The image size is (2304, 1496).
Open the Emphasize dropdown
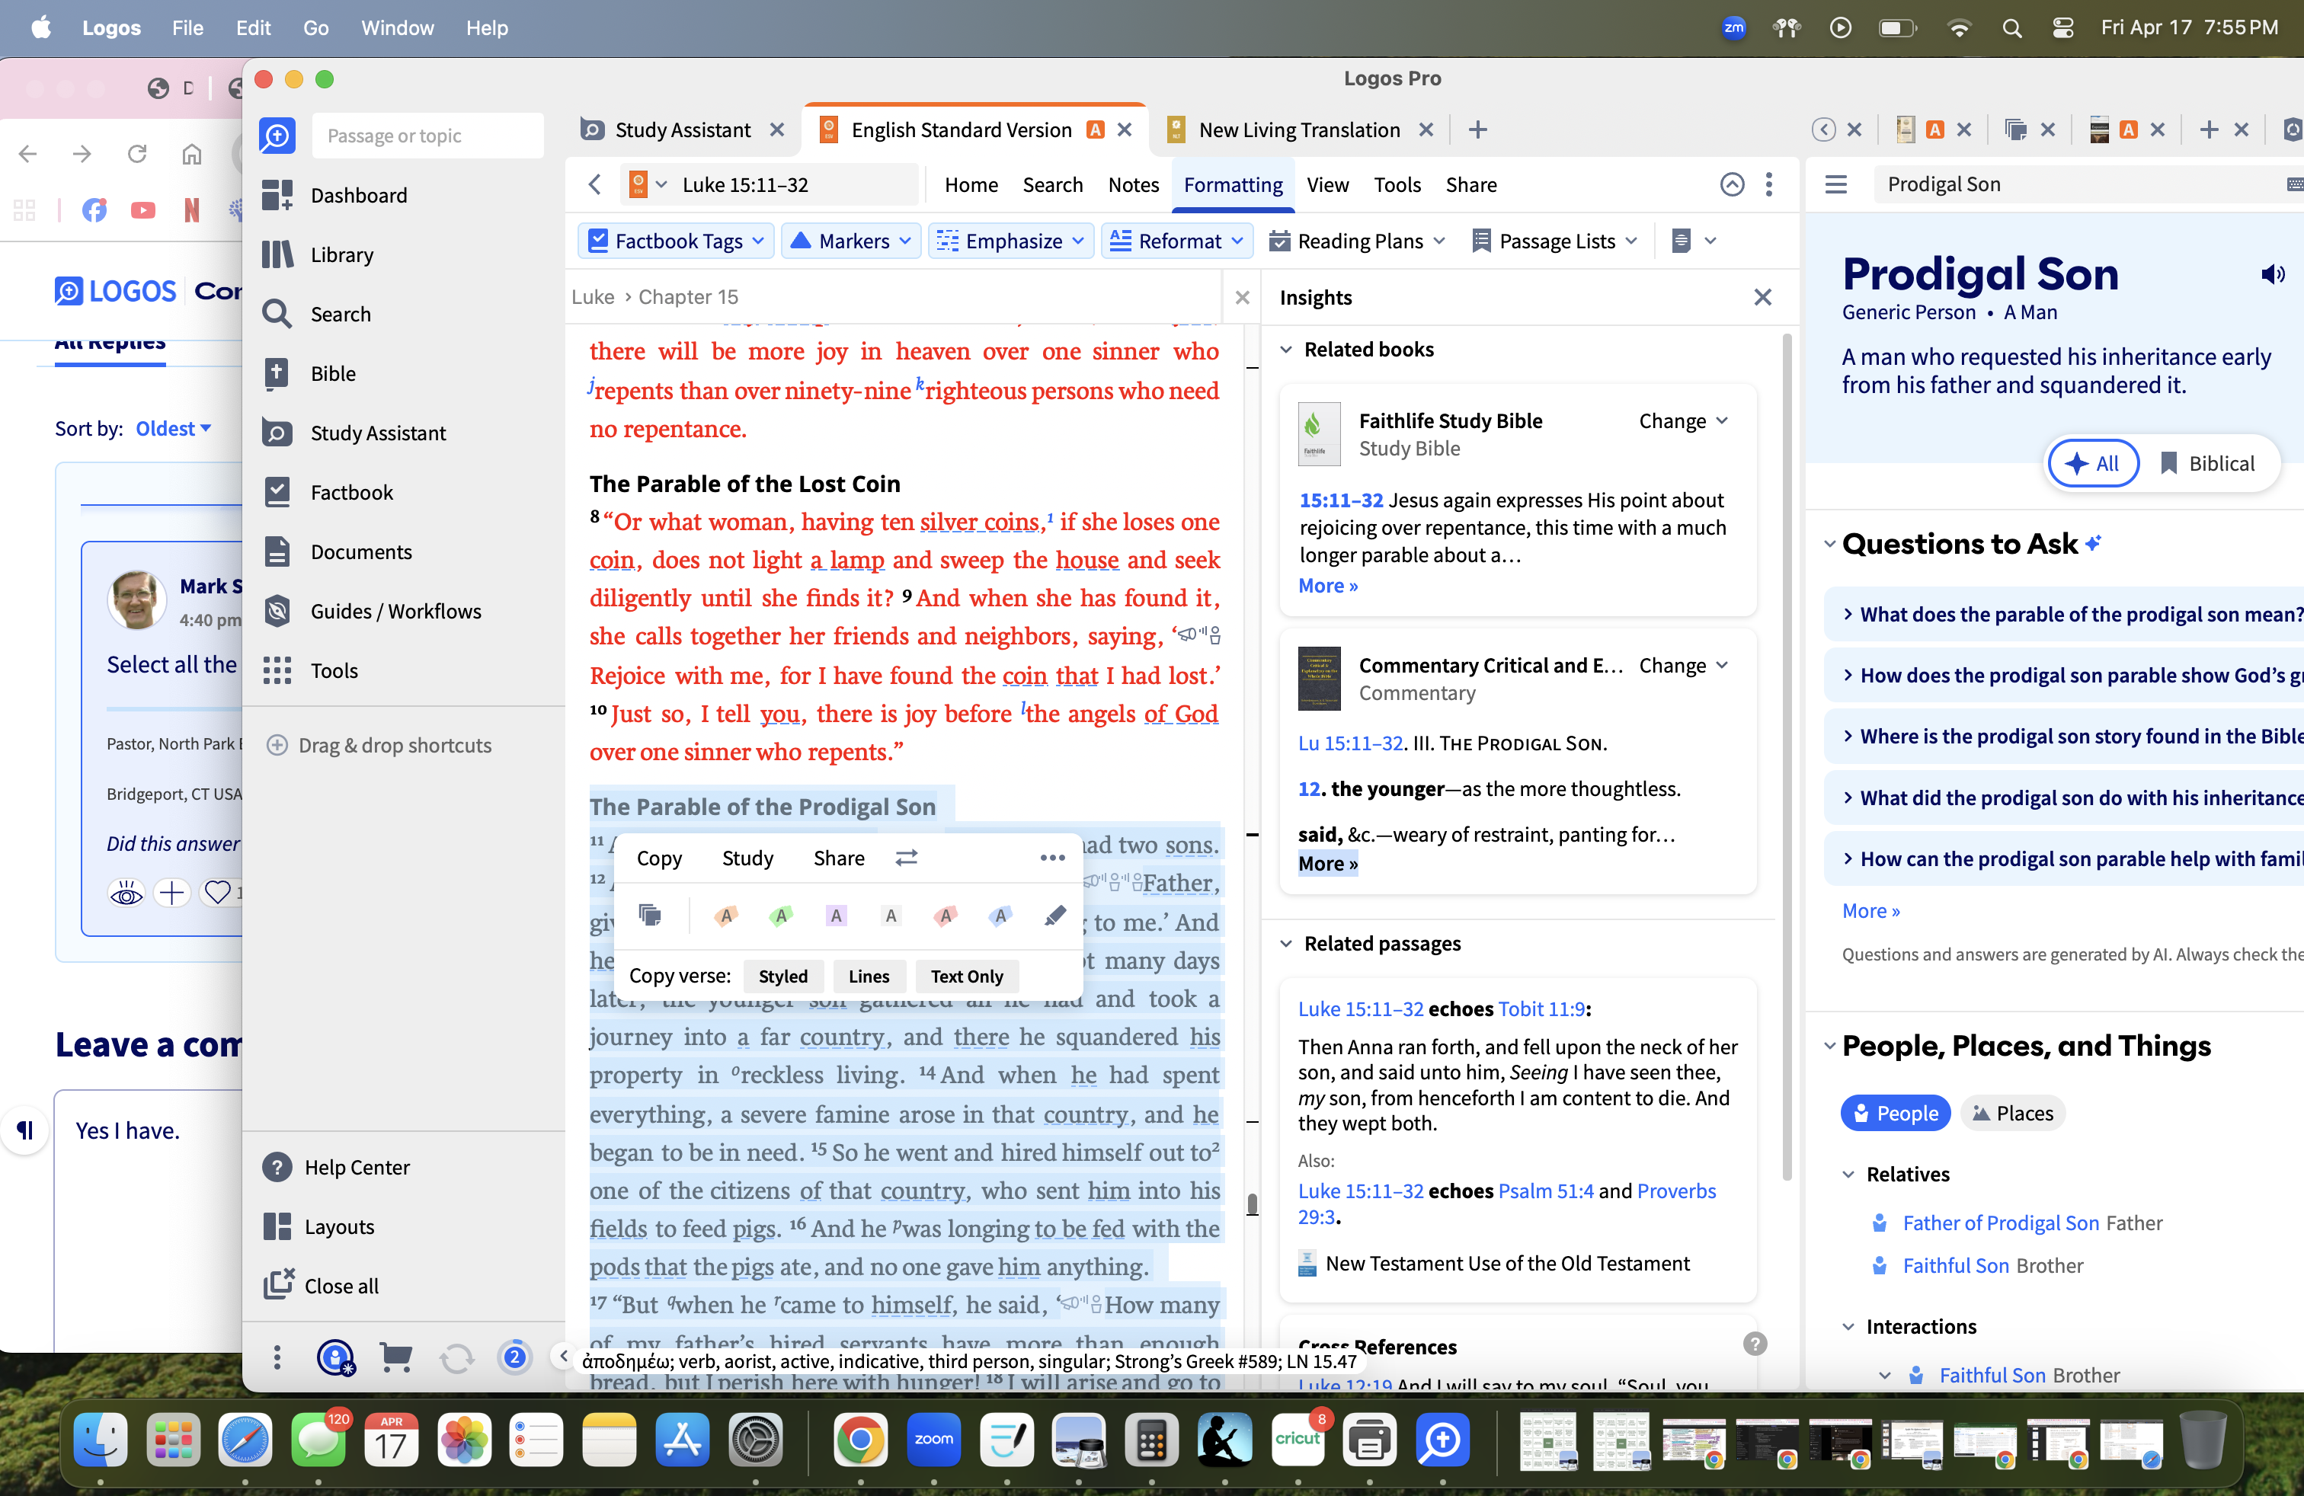(1012, 241)
